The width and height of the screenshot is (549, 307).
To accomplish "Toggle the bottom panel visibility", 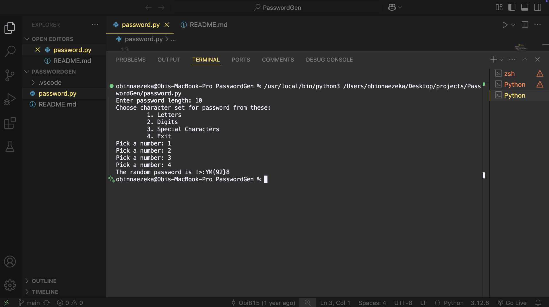I will (x=525, y=7).
